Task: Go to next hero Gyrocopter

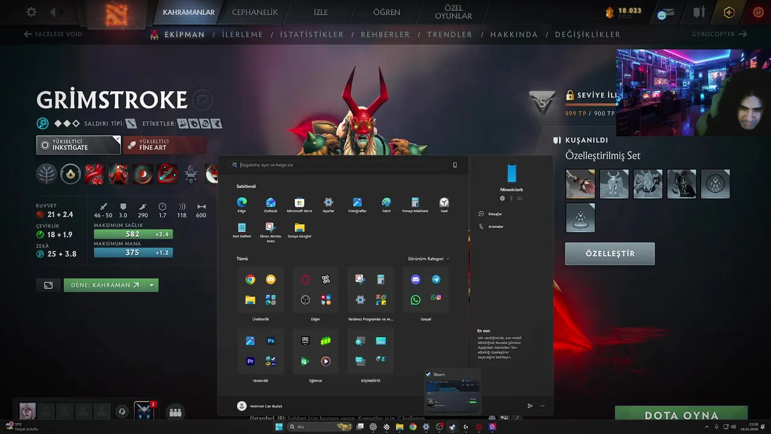Action: click(x=719, y=34)
